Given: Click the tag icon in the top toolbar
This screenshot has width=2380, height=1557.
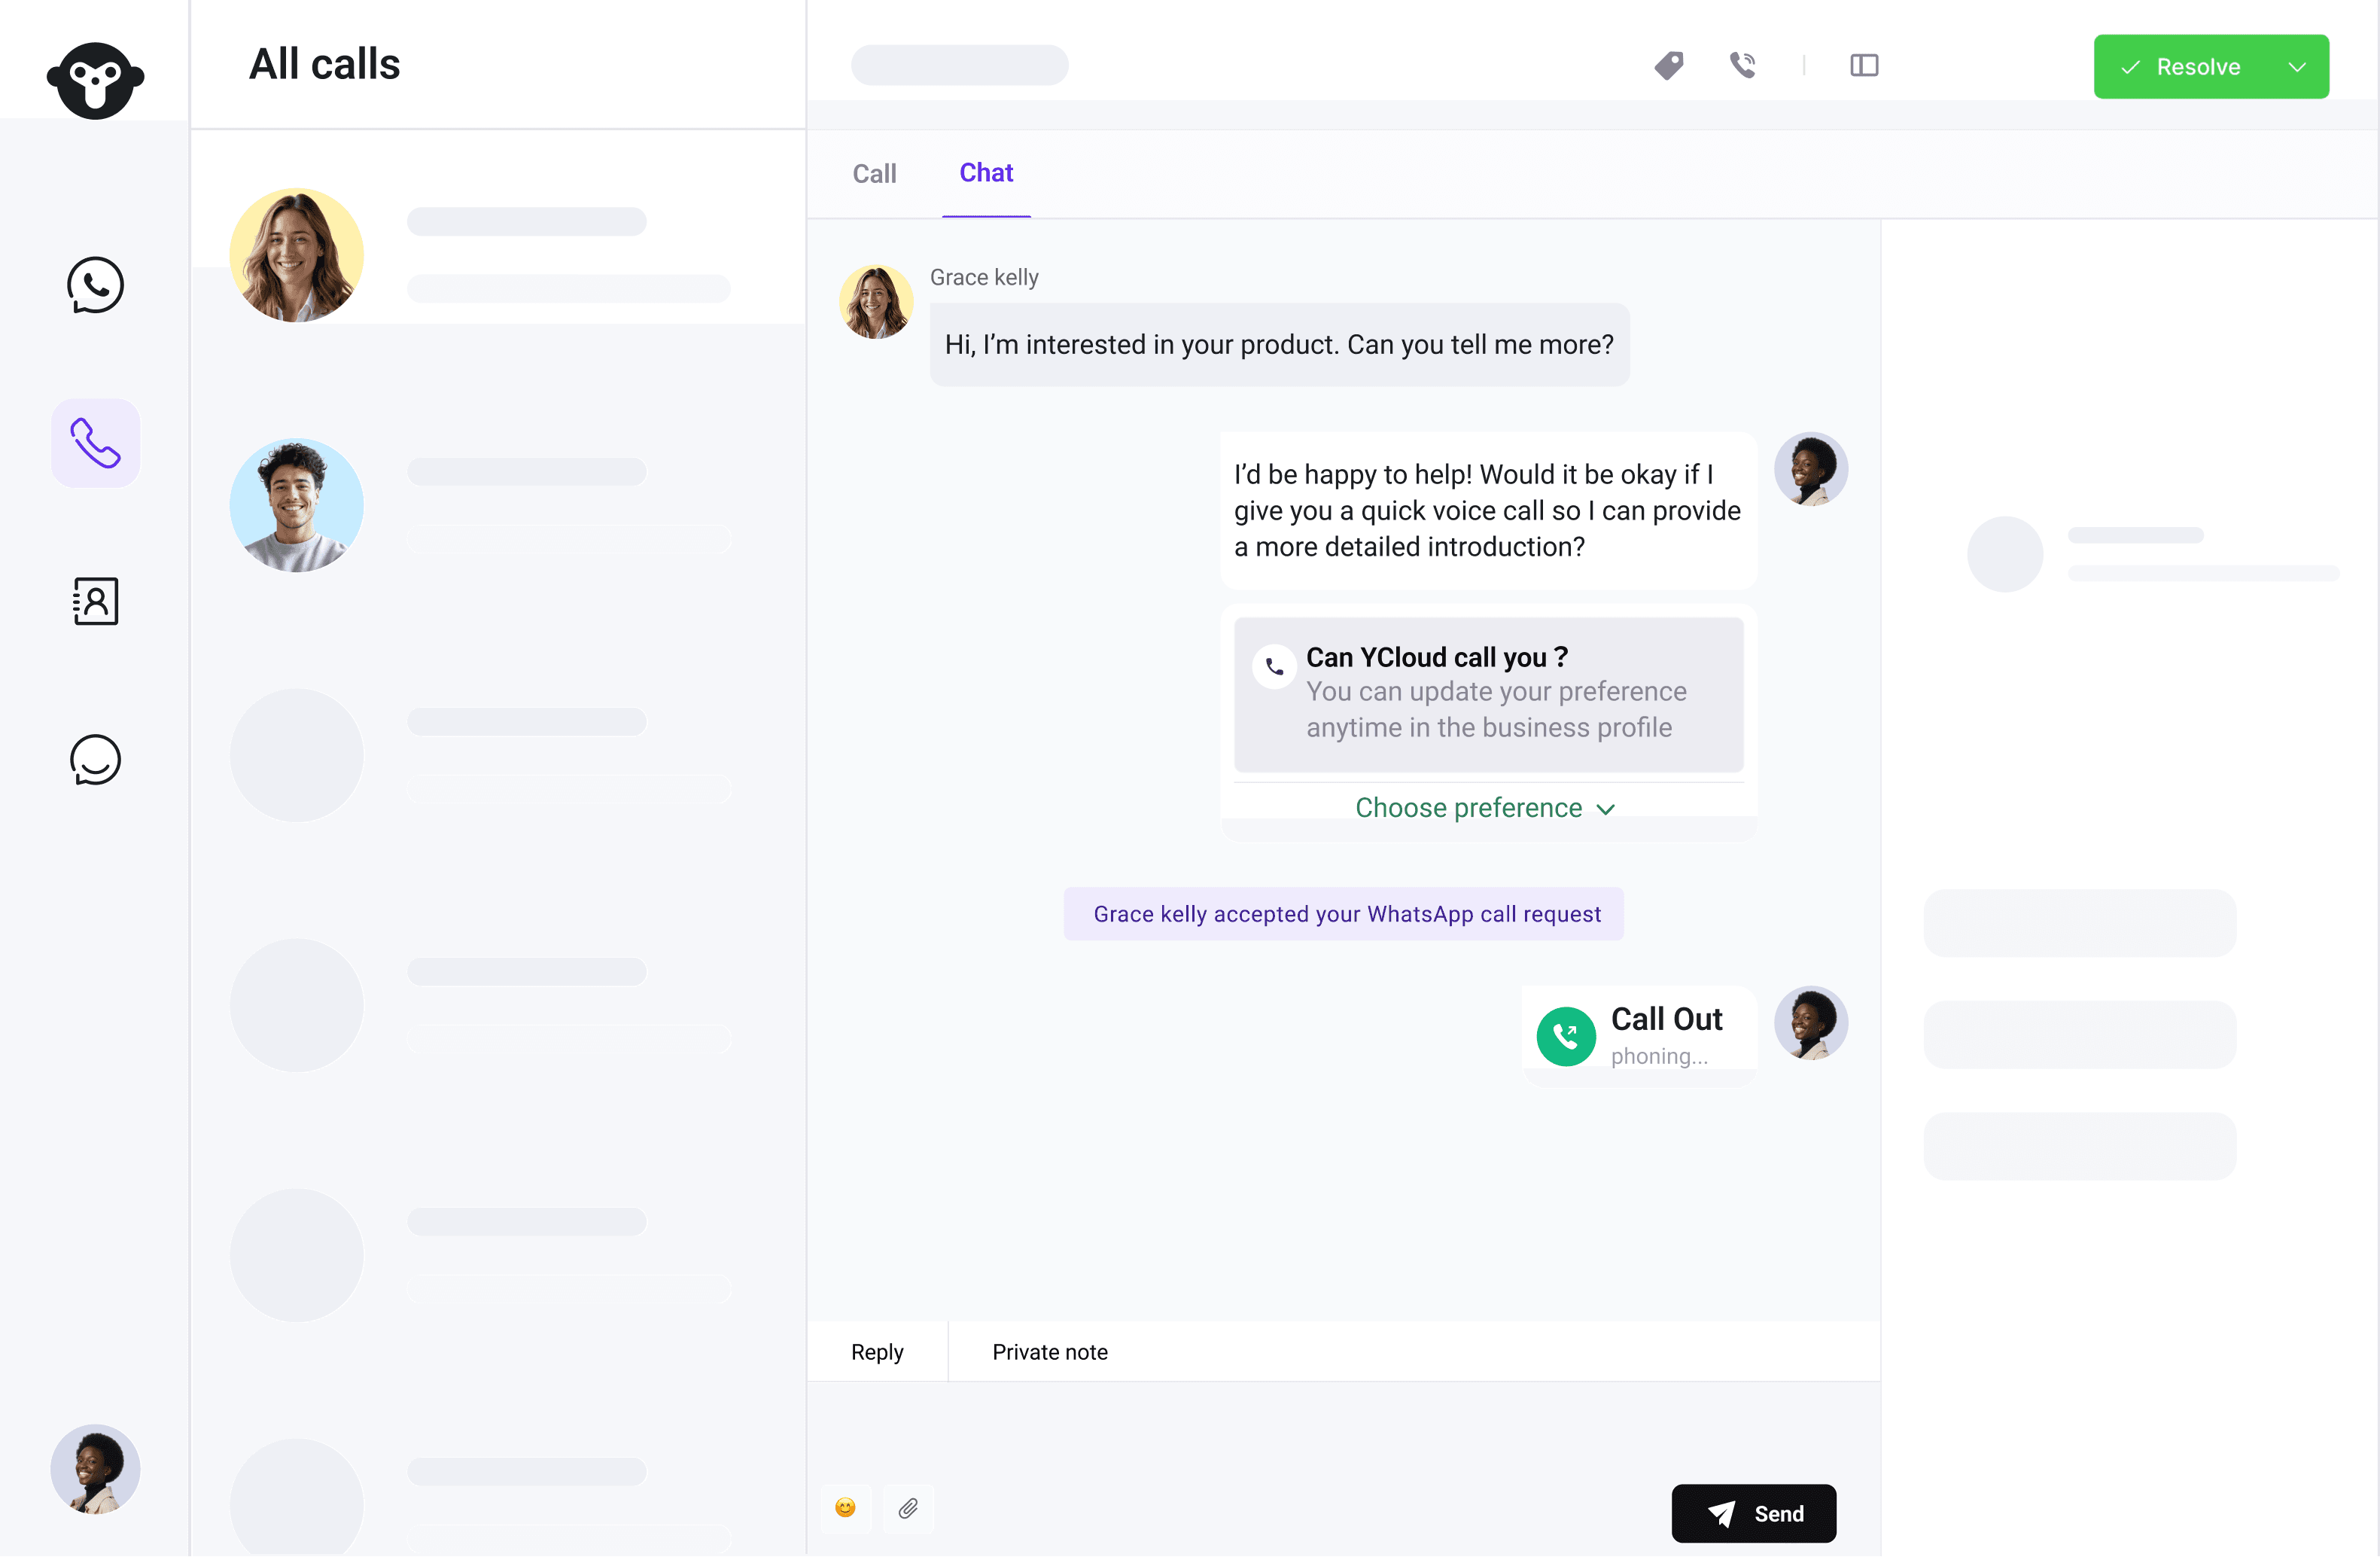Looking at the screenshot, I should (x=1669, y=65).
